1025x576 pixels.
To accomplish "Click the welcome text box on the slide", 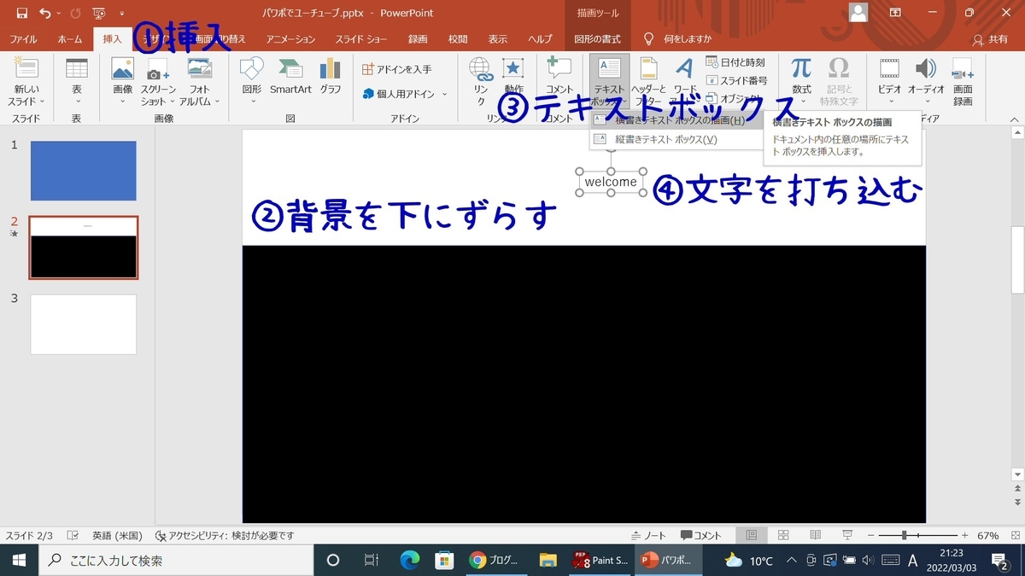I will point(611,182).
